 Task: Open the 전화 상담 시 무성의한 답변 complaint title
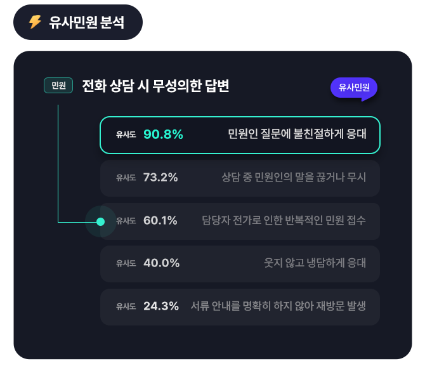pyautogui.click(x=155, y=86)
